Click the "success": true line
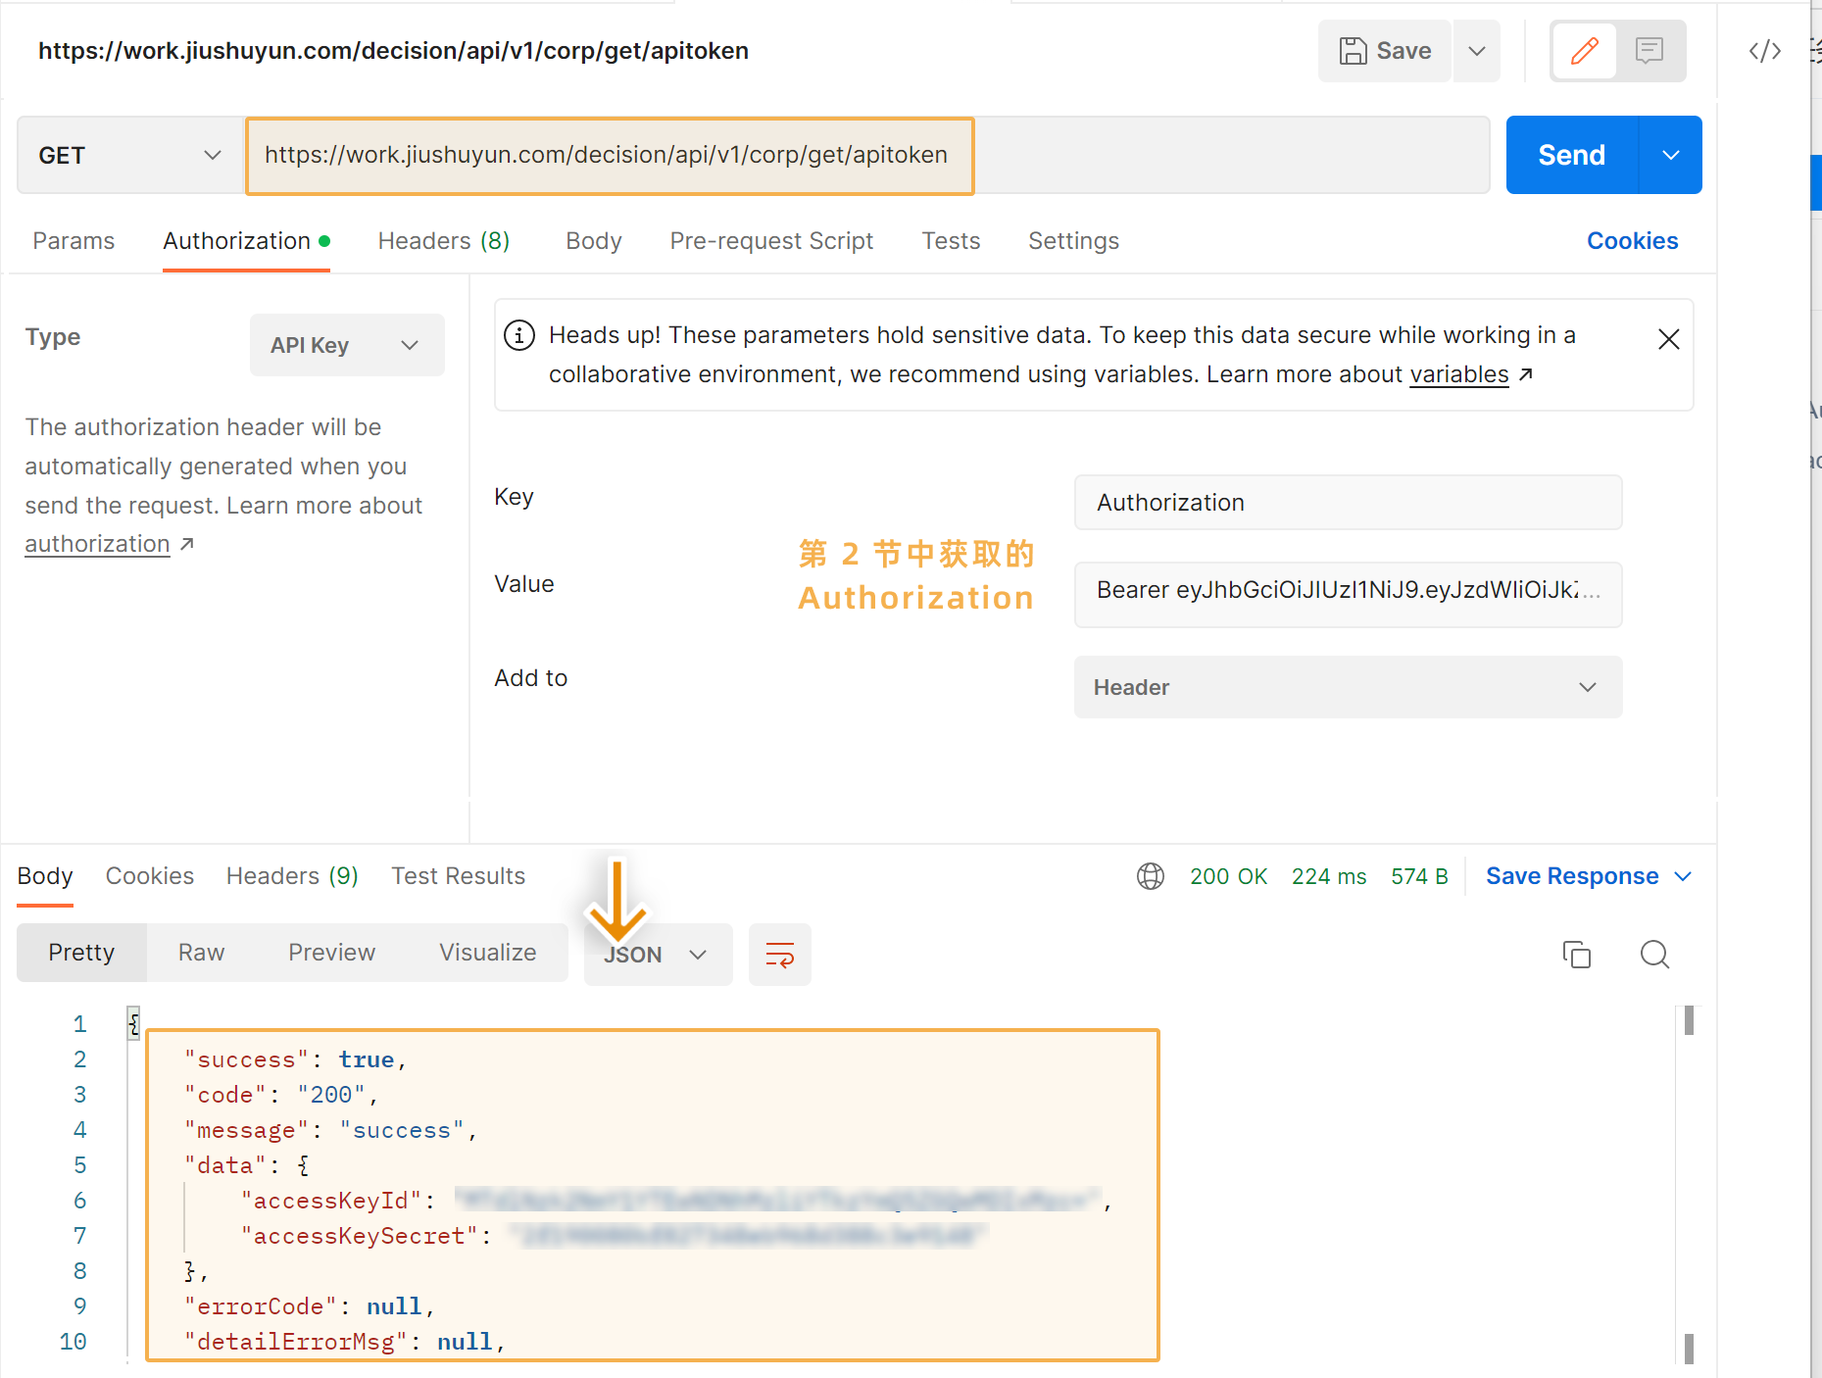Image resolution: width=1822 pixels, height=1378 pixels. pyautogui.click(x=295, y=1059)
